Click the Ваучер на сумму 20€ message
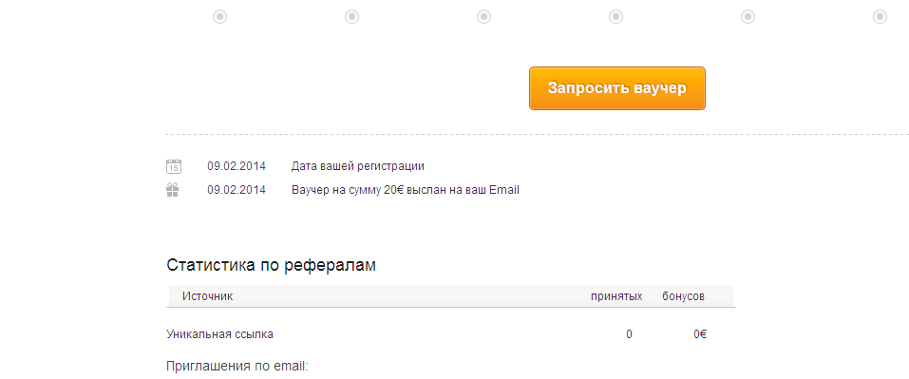Screen dimensions: 909x379 click(406, 190)
